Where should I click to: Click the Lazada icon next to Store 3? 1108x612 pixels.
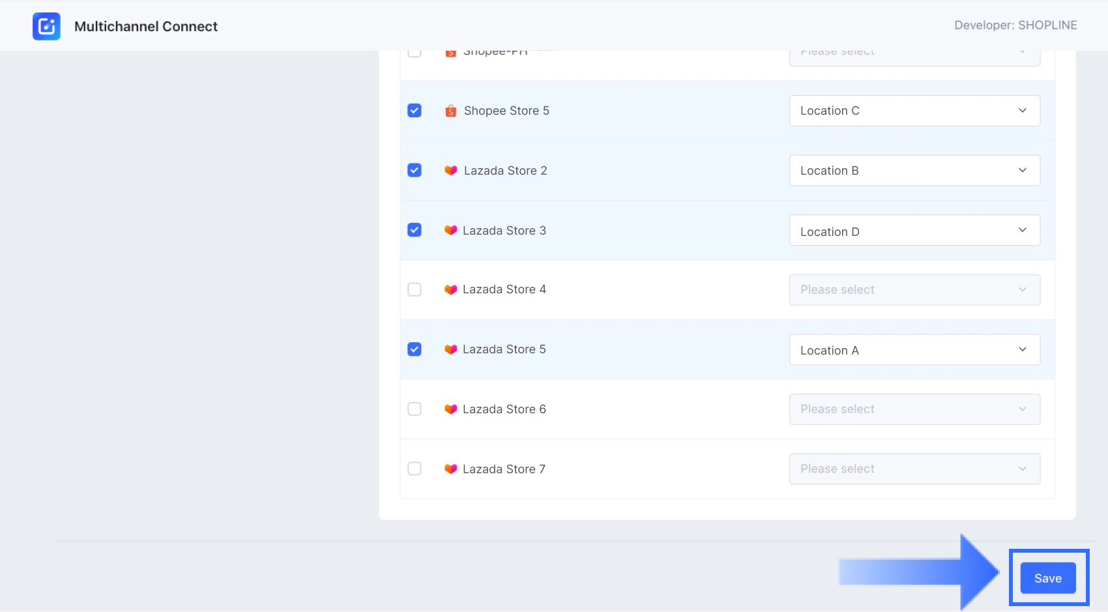pyautogui.click(x=450, y=231)
